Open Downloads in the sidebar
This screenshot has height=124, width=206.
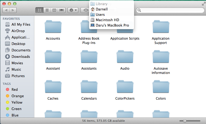tap(17, 57)
